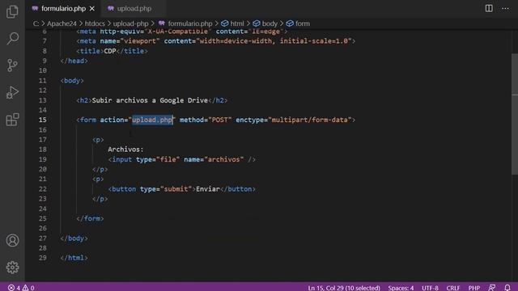Click the "POST" method value
Image resolution: width=518 pixels, height=291 pixels.
pos(219,120)
